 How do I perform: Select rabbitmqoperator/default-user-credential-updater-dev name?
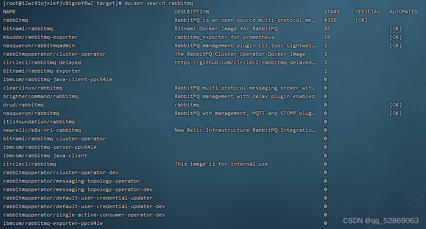(x=84, y=206)
